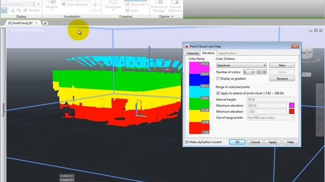Confirm the dialog with OK
This screenshot has height=182, width=325.
(x=237, y=142)
